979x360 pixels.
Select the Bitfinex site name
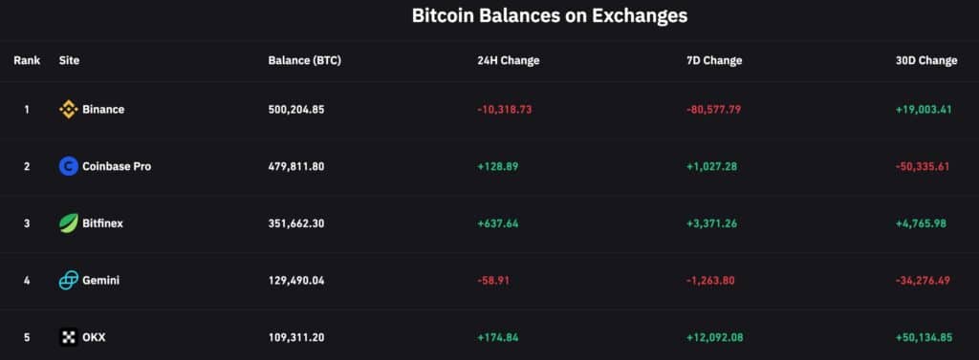(102, 223)
